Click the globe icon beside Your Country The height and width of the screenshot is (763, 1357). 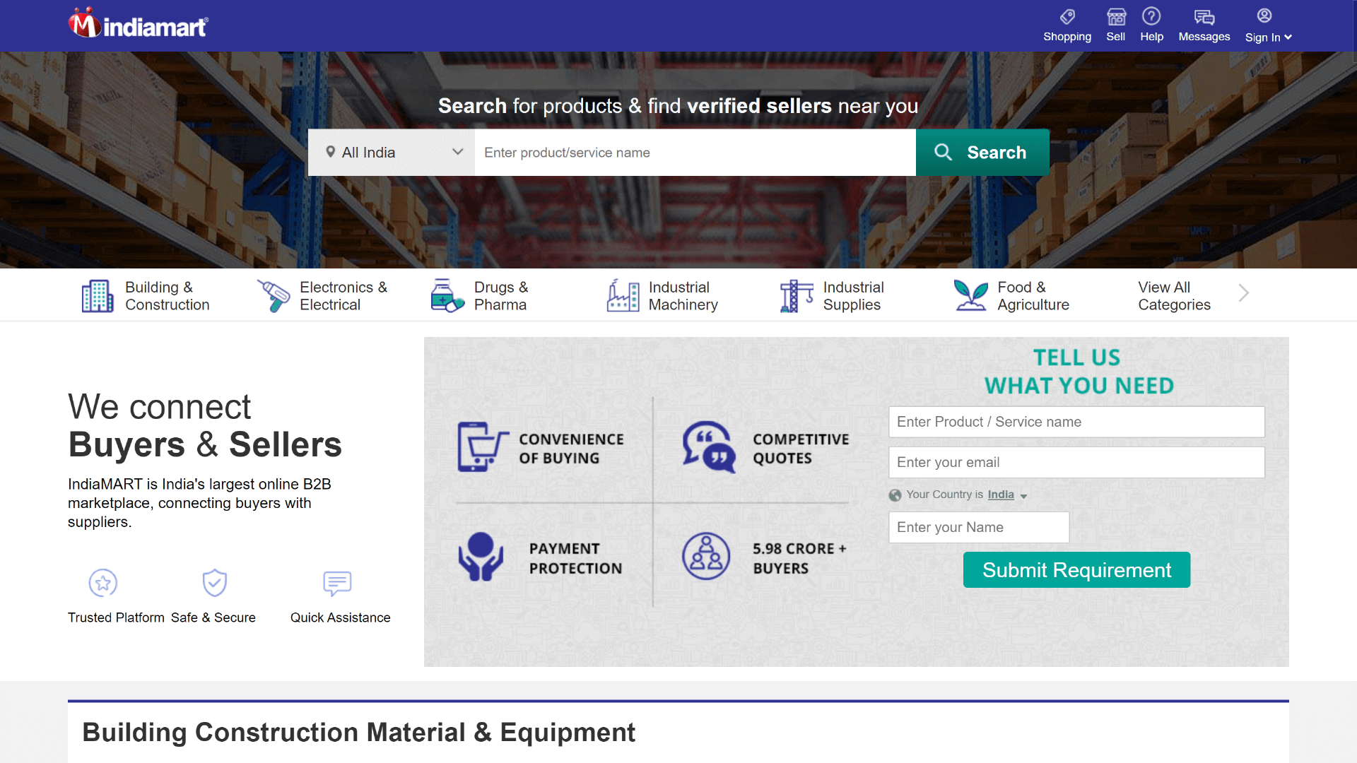click(x=895, y=495)
